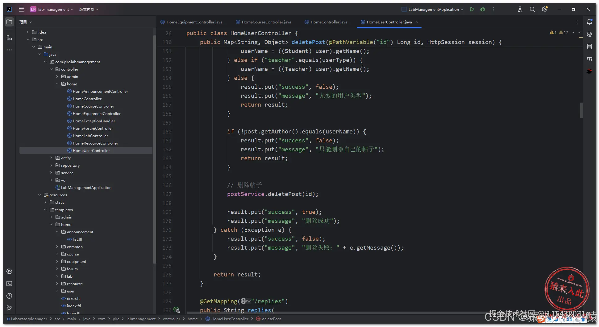
Task: Click the warnings count indicator
Action: pyautogui.click(x=559, y=32)
